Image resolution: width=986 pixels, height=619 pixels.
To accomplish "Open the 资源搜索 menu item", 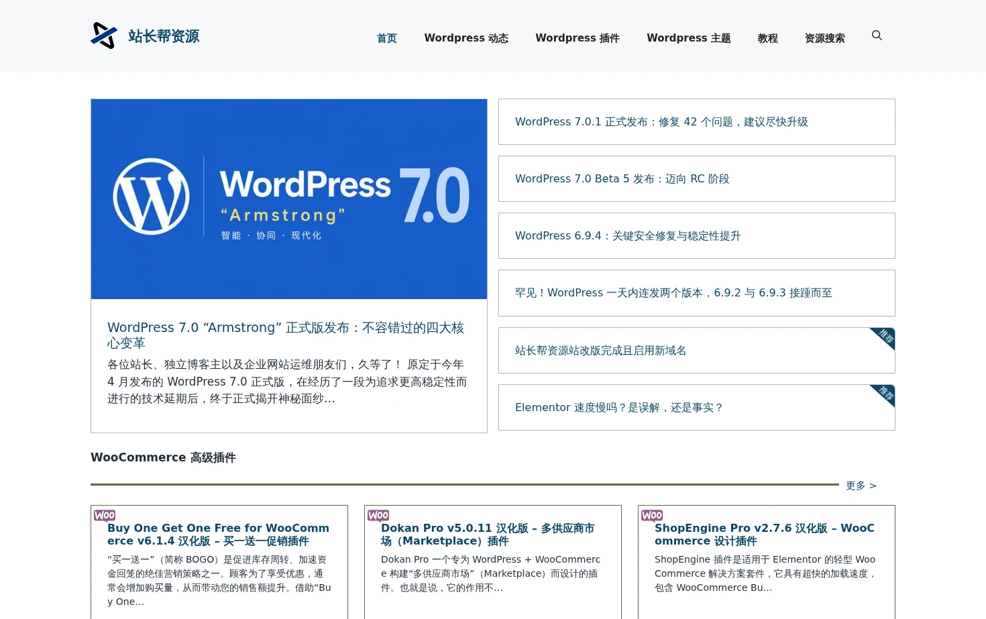I will [x=825, y=38].
